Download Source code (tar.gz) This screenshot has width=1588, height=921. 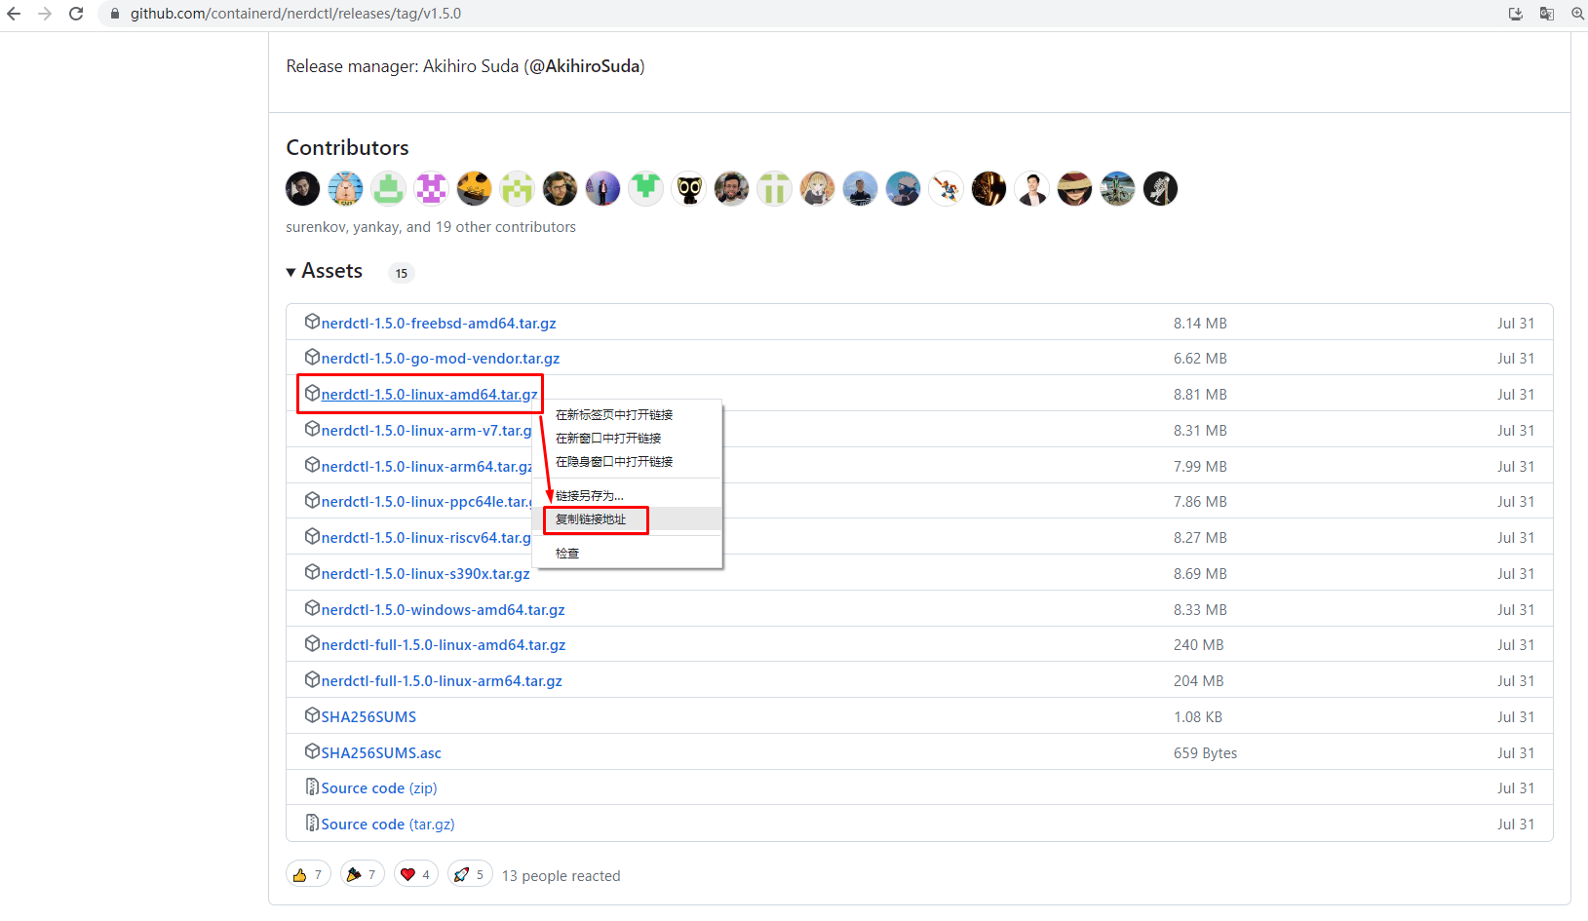tap(388, 825)
